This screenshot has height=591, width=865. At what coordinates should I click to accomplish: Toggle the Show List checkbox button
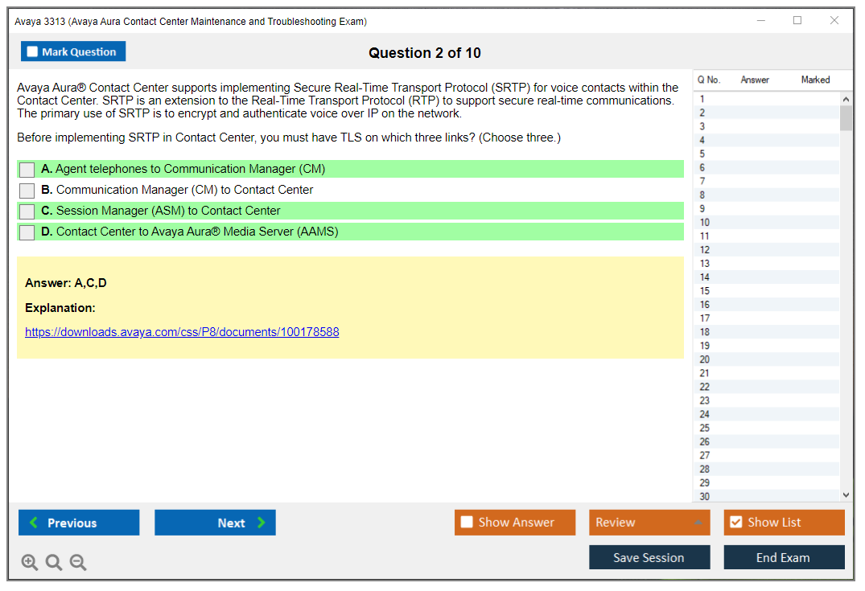point(735,523)
